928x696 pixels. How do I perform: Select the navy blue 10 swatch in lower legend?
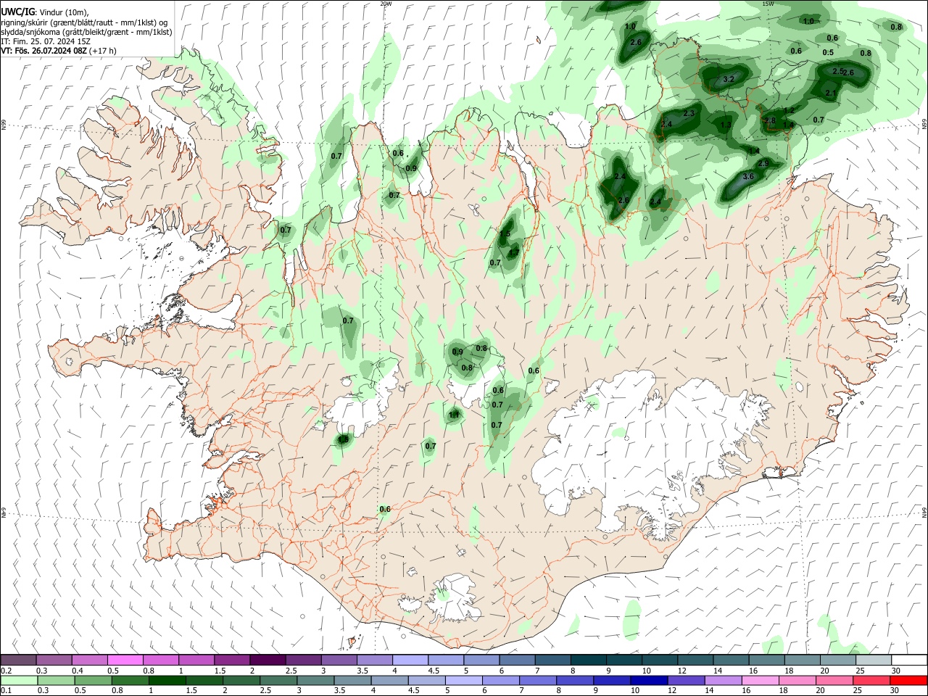click(648, 680)
